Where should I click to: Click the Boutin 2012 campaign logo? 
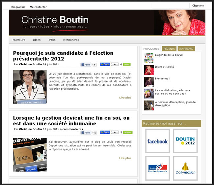point(185,141)
